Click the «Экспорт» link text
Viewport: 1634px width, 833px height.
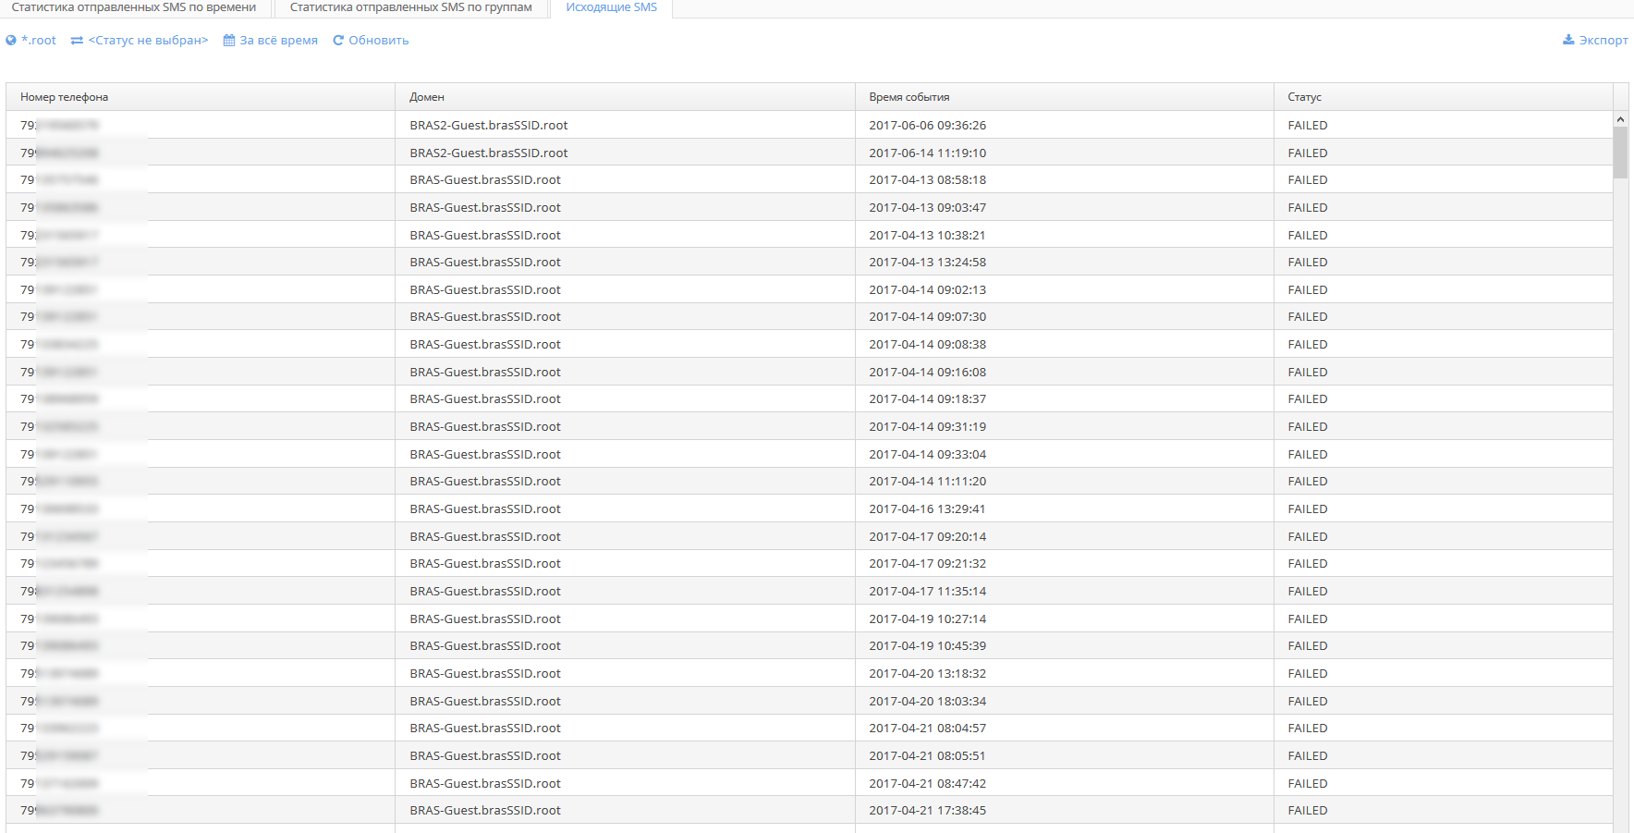1604,41
